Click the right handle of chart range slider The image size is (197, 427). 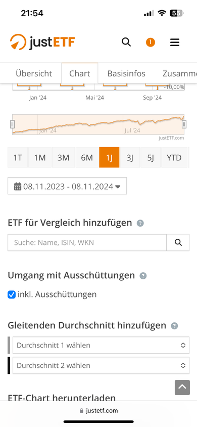[x=184, y=124]
